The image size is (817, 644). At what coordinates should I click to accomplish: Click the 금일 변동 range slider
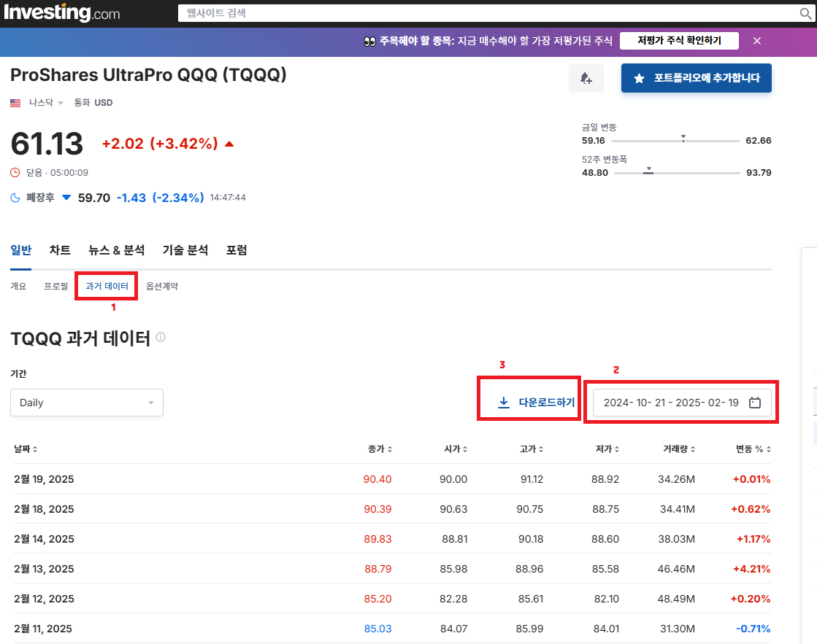[x=675, y=141]
